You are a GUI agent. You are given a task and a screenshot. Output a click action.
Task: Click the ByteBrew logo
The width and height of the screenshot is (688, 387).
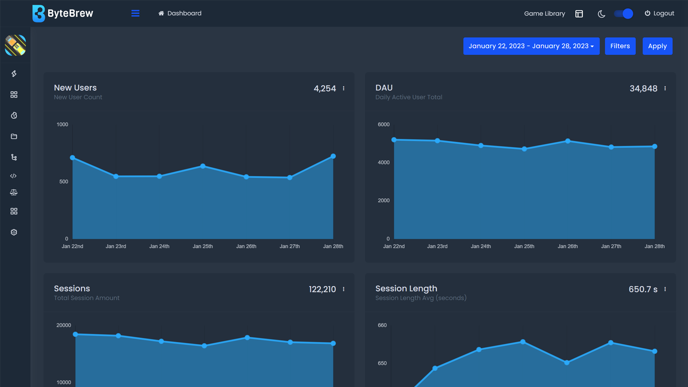[x=63, y=13]
